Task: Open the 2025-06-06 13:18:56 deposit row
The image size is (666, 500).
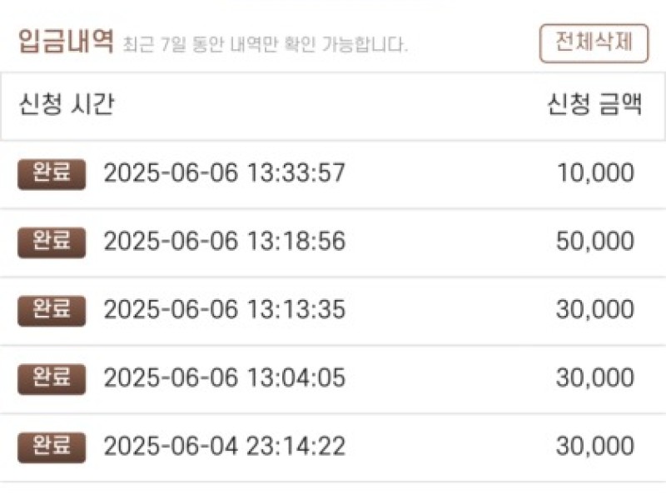Action: click(x=333, y=242)
